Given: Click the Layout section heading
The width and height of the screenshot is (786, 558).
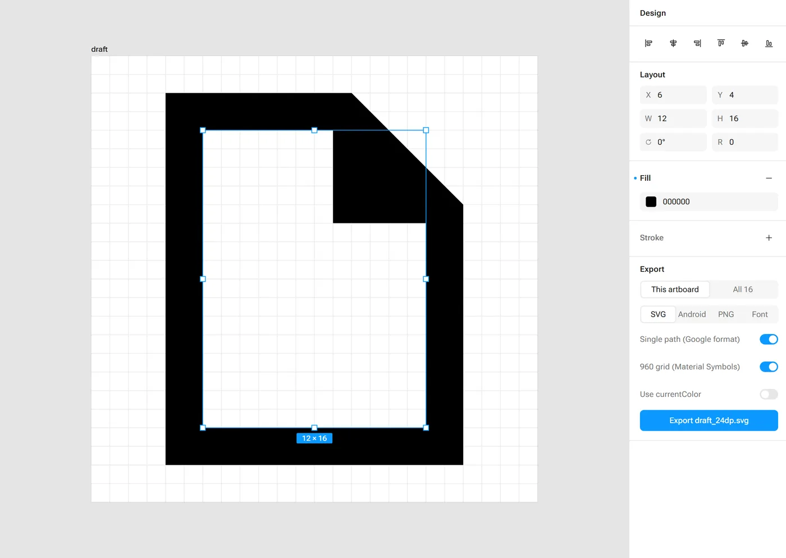Looking at the screenshot, I should coord(652,75).
